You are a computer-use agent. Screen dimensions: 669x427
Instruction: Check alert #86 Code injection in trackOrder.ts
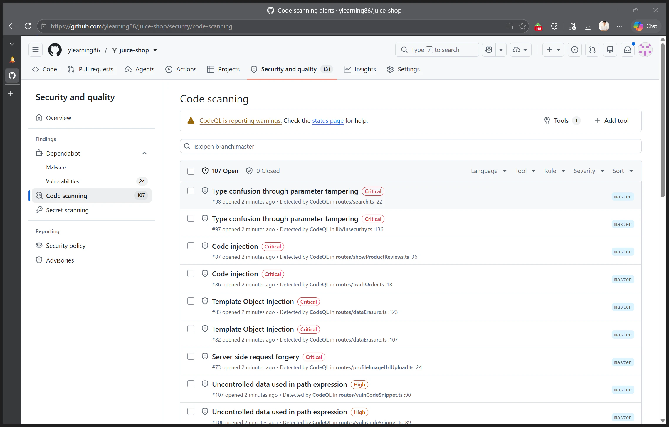[x=191, y=273]
